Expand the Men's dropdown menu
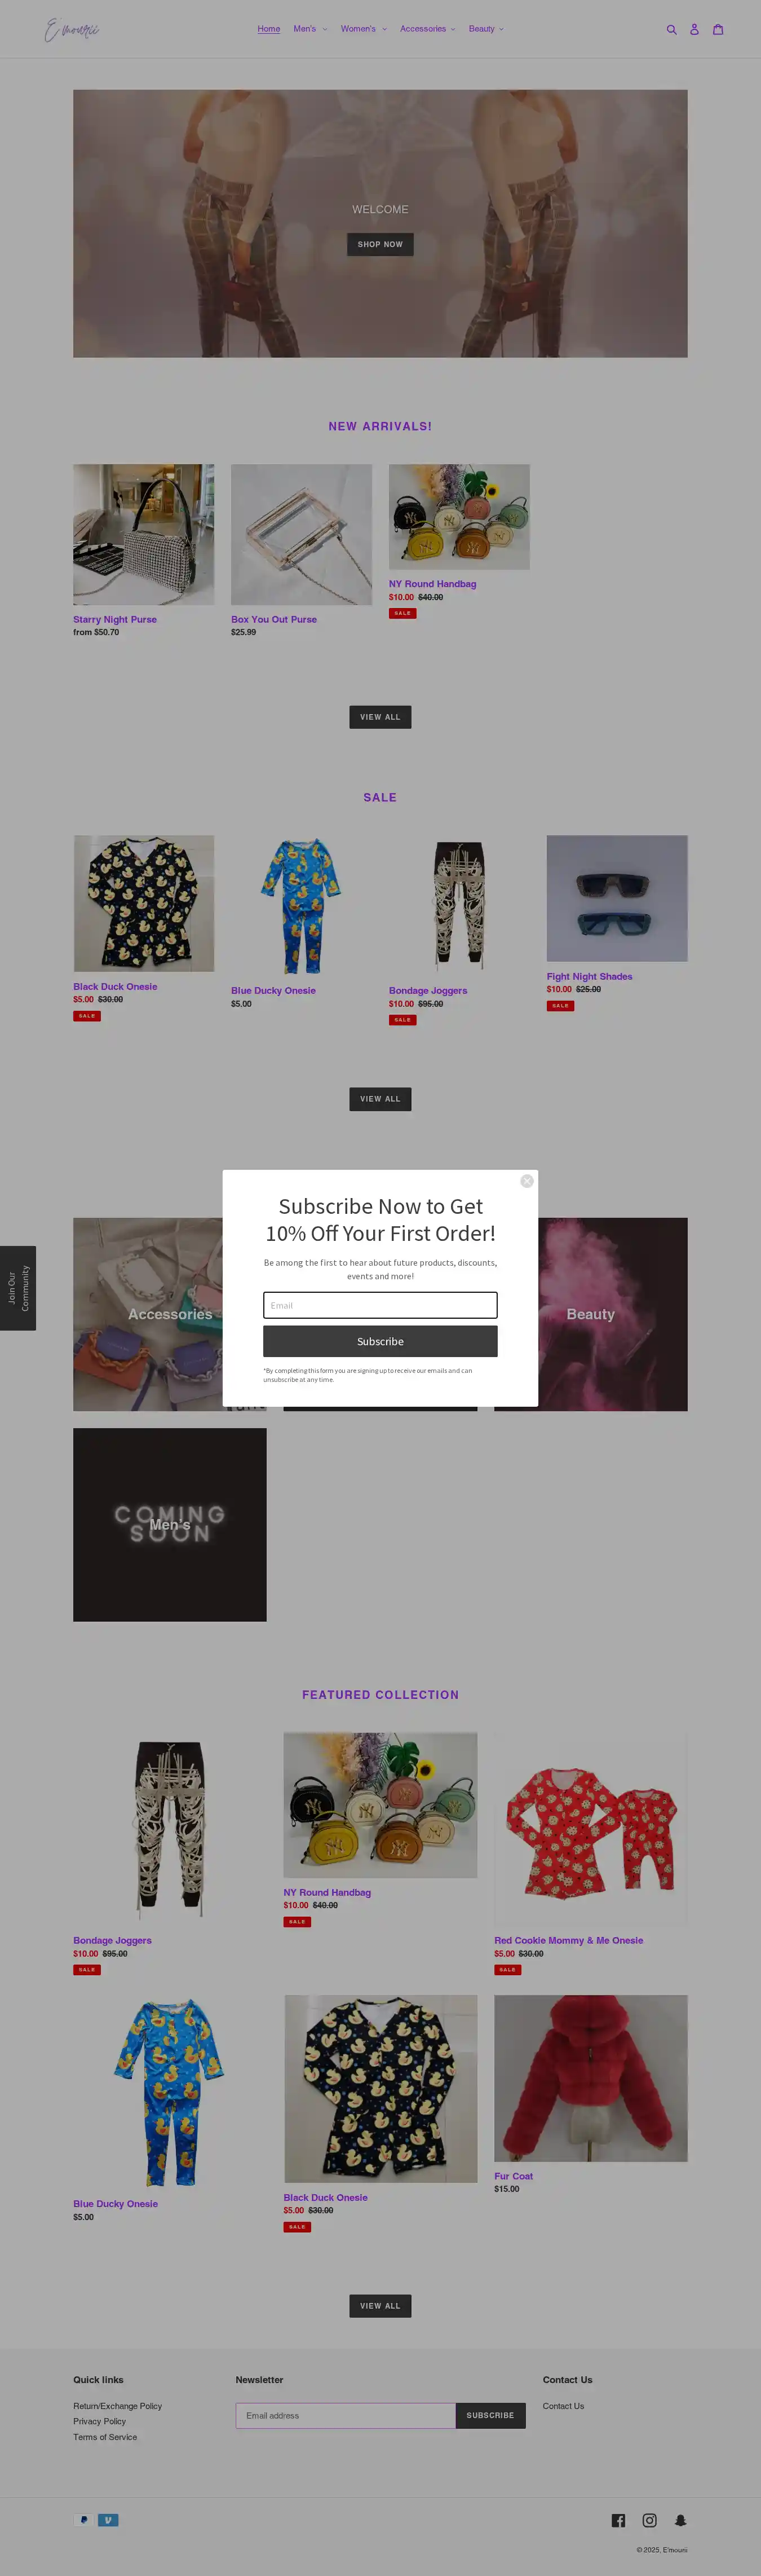 310,29
